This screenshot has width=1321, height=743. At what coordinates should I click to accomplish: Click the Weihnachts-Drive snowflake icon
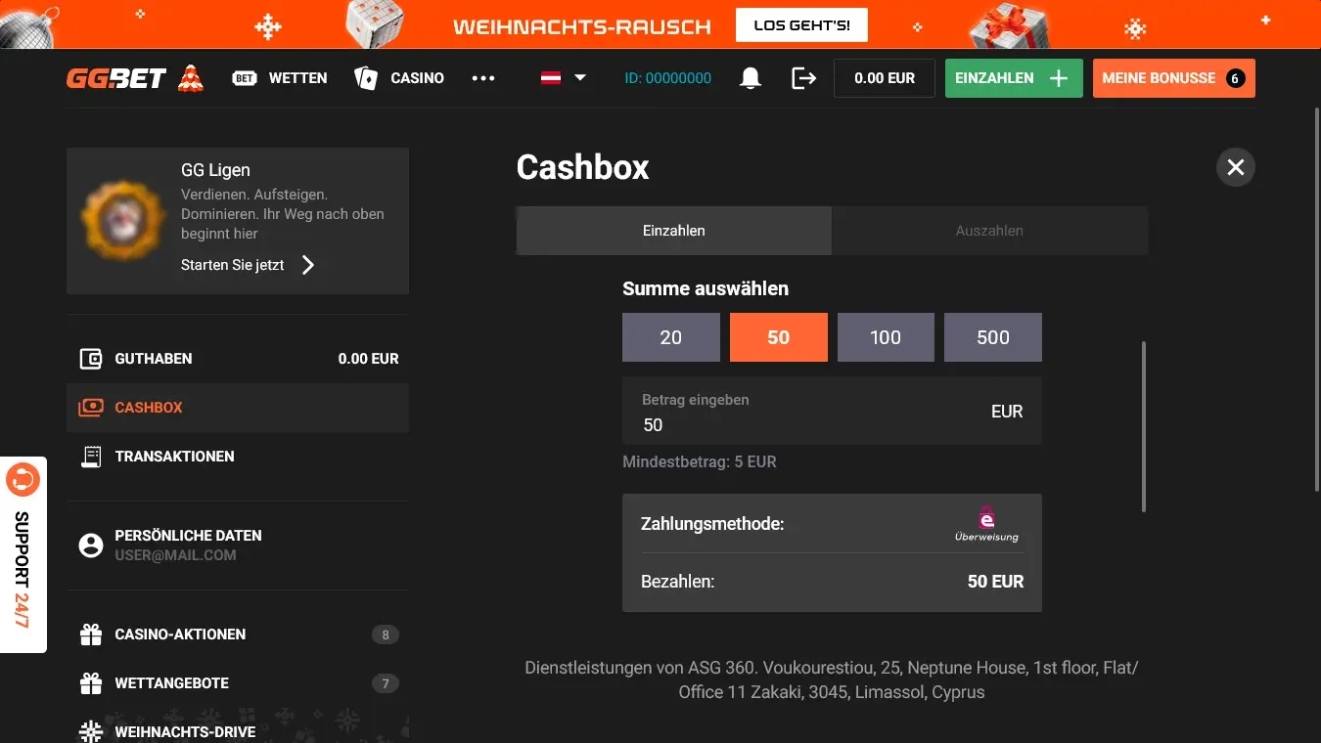tap(90, 730)
